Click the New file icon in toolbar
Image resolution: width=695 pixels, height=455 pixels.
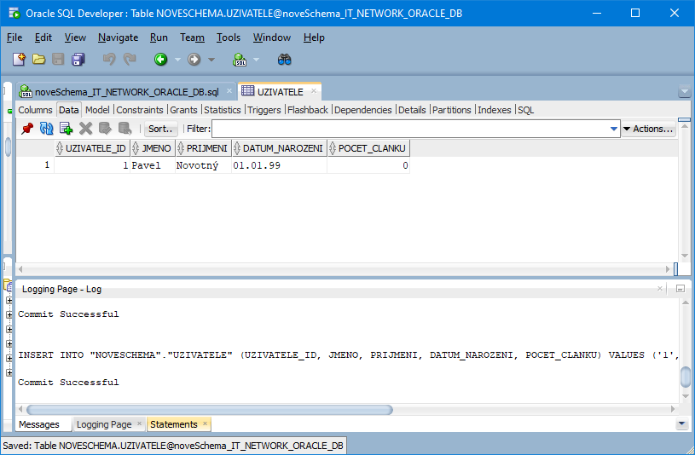(19, 60)
